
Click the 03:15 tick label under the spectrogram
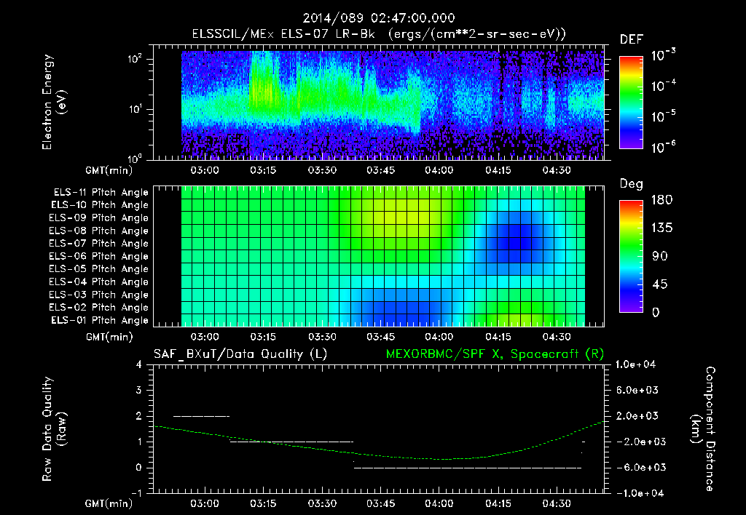tap(263, 170)
